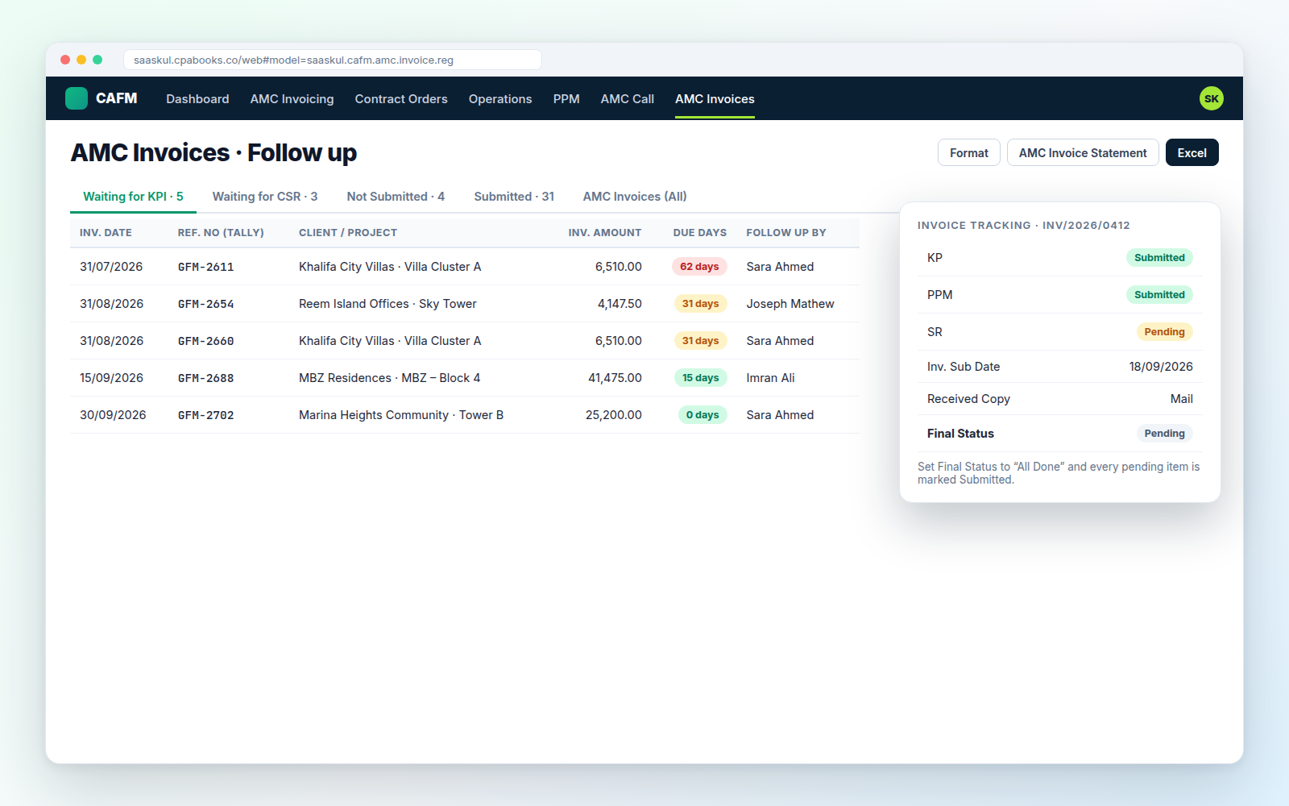Sort by INV. AMOUNT column header

605,233
